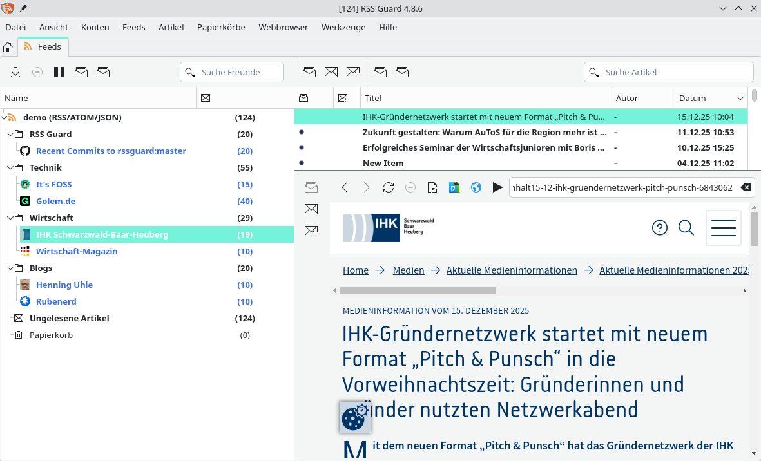Click the save page as file icon
This screenshot has height=461, width=761.
pos(432,187)
